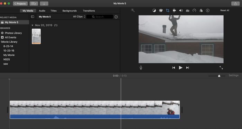Open the Share export button
Image resolution: width=242 pixels, height=129 pixels.
point(235,3)
